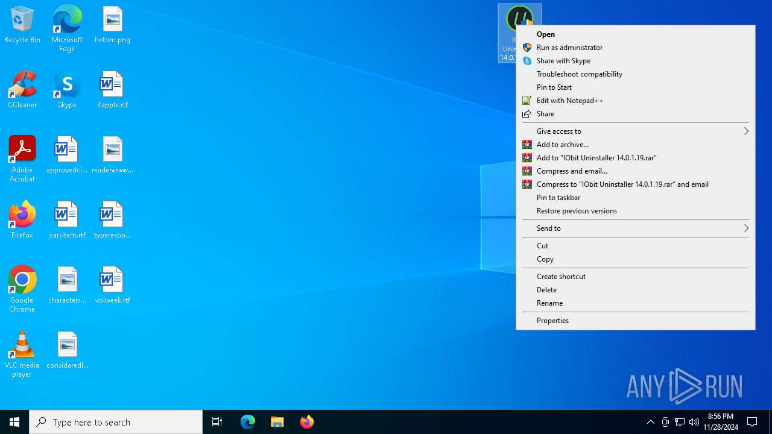Open the volume tray icon
This screenshot has height=434, width=772.
pos(694,422)
